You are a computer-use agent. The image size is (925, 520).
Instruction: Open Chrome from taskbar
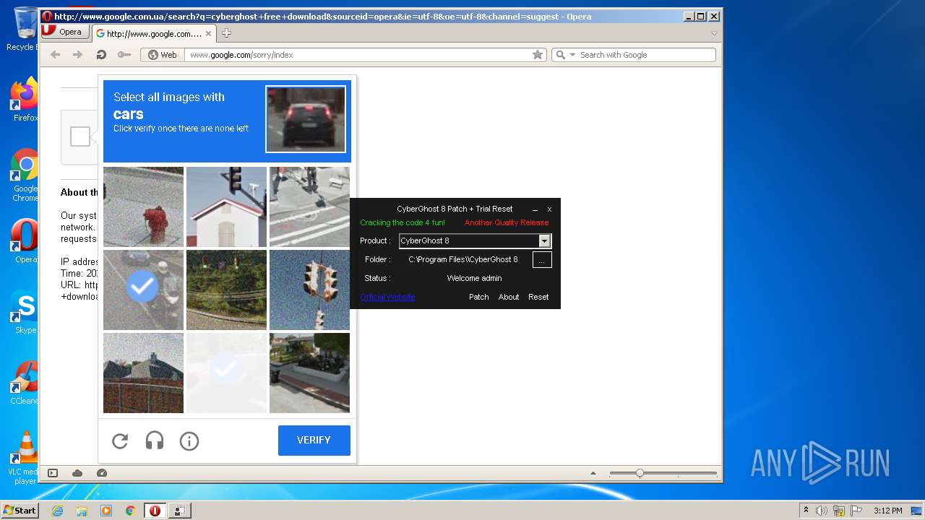tap(131, 511)
